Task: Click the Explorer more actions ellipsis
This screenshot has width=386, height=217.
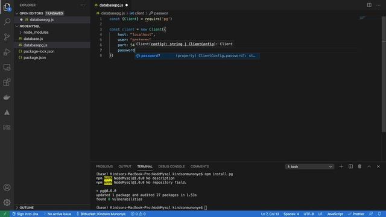Action: tap(83, 5)
